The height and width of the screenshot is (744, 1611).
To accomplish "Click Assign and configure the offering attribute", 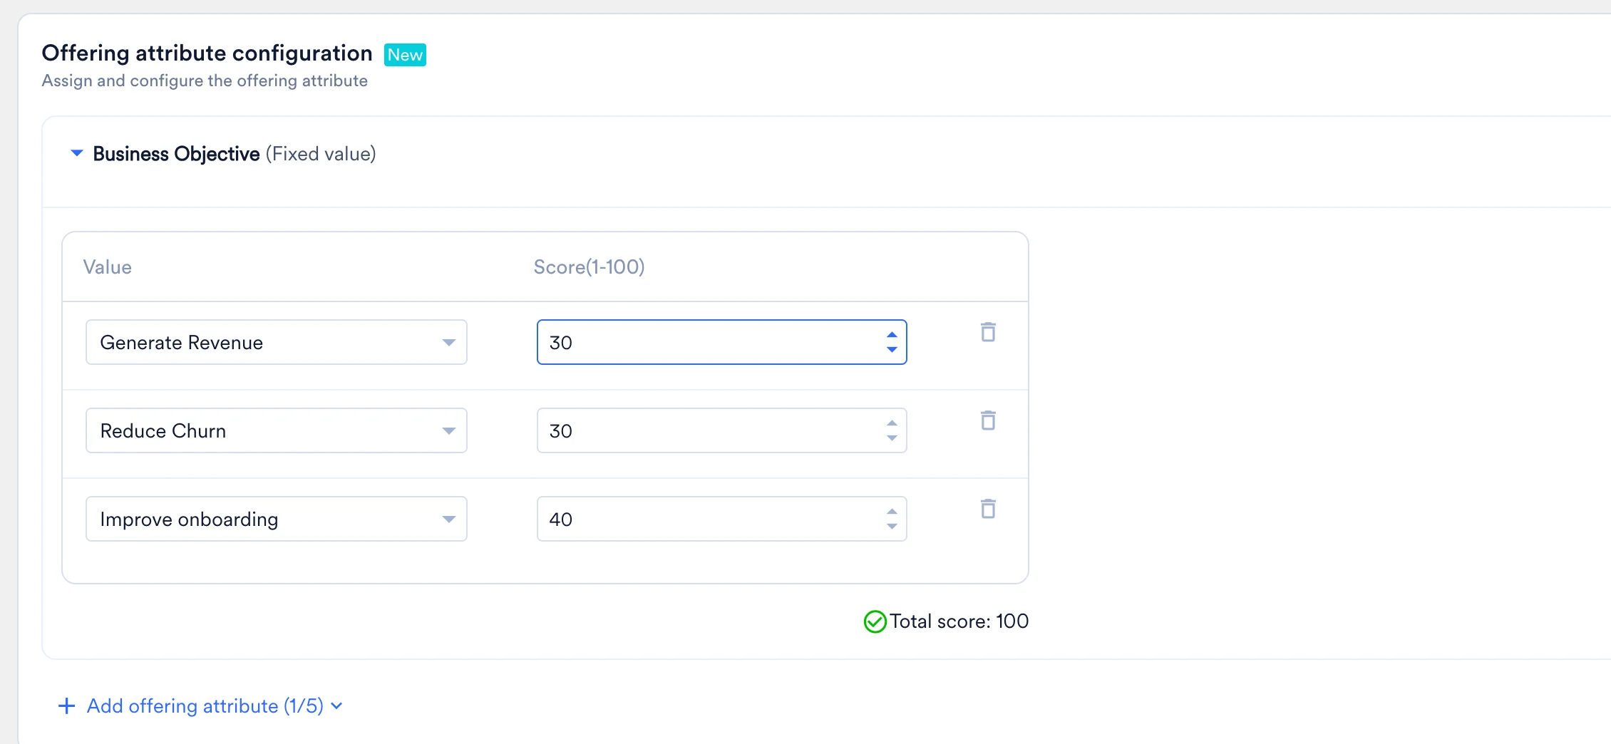I will coord(205,81).
